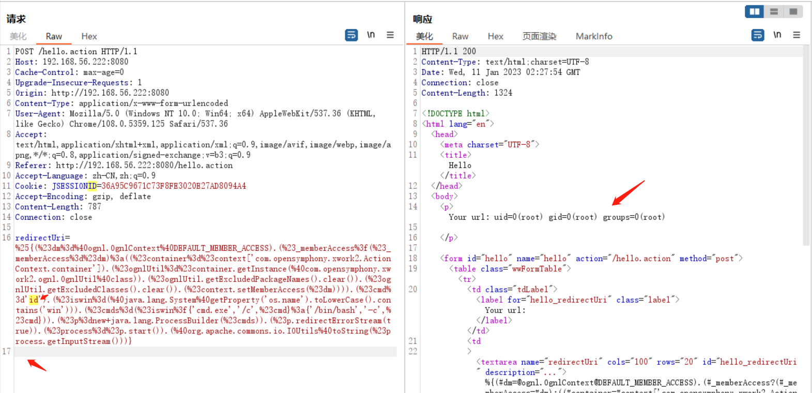Select response Hex tab
812x393 pixels.
pyautogui.click(x=495, y=36)
